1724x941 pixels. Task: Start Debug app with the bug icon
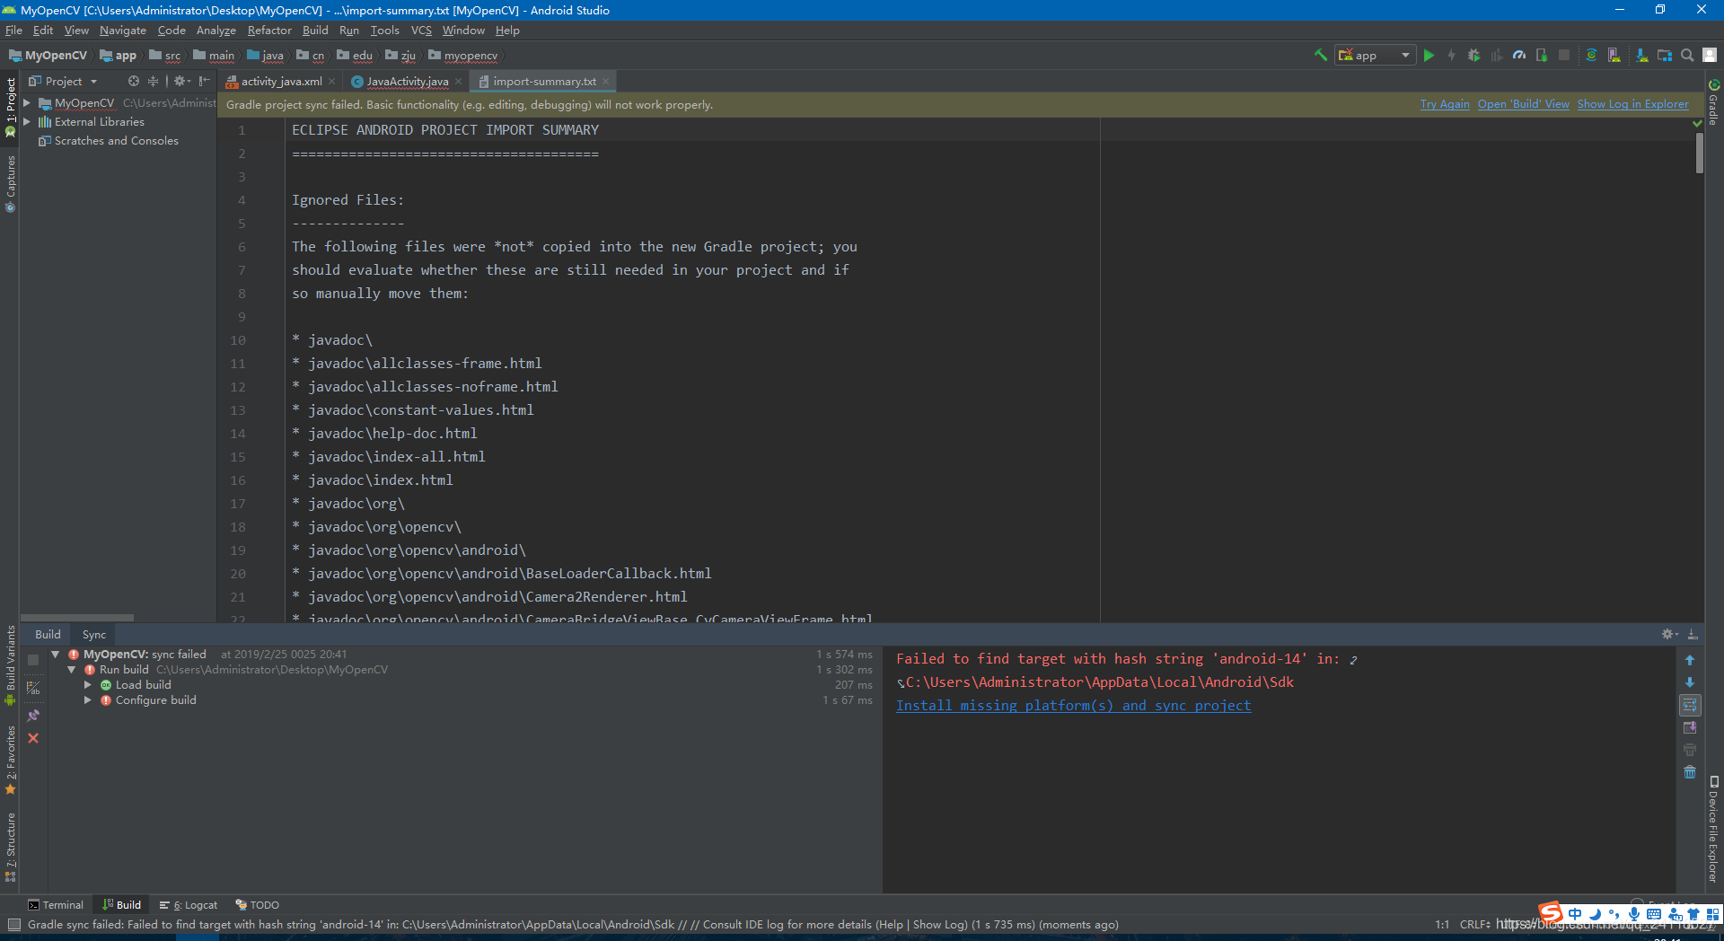point(1473,55)
